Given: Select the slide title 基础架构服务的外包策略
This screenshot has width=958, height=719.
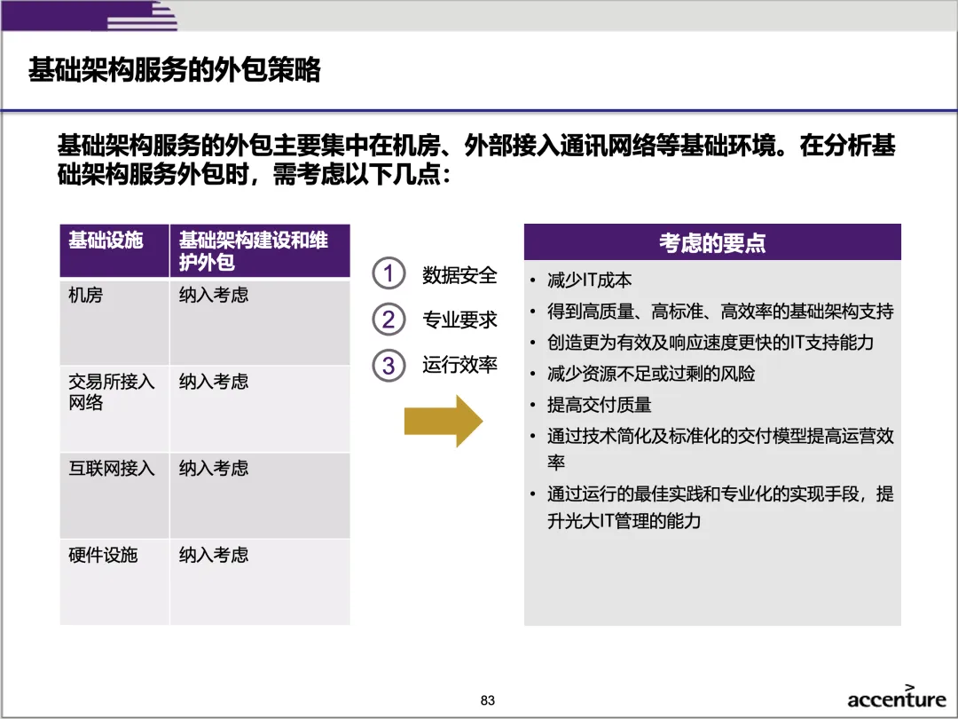Looking at the screenshot, I should (174, 70).
